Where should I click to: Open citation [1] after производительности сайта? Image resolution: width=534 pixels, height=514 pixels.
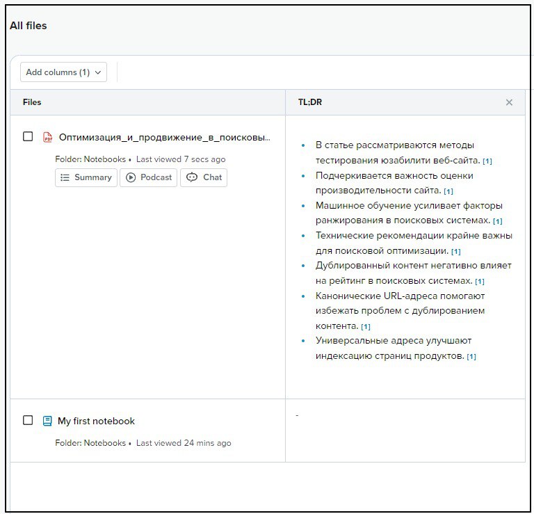(448, 191)
